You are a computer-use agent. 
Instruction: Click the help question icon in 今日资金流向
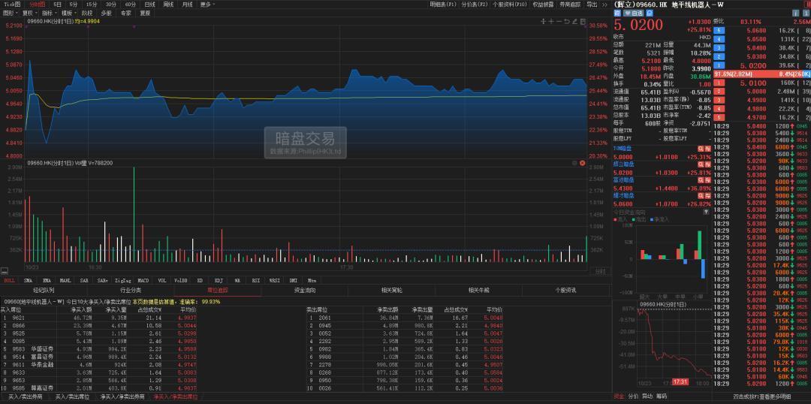[x=705, y=212]
